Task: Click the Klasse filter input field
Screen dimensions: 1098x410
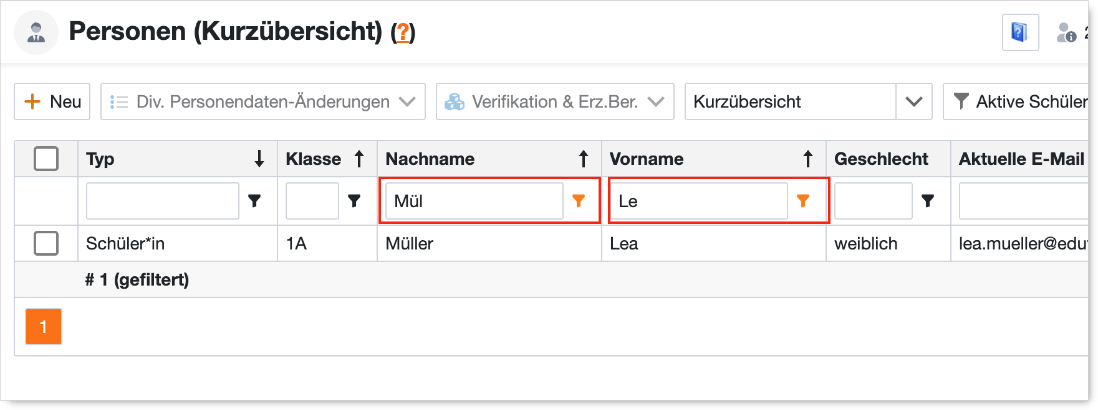Action: (312, 201)
